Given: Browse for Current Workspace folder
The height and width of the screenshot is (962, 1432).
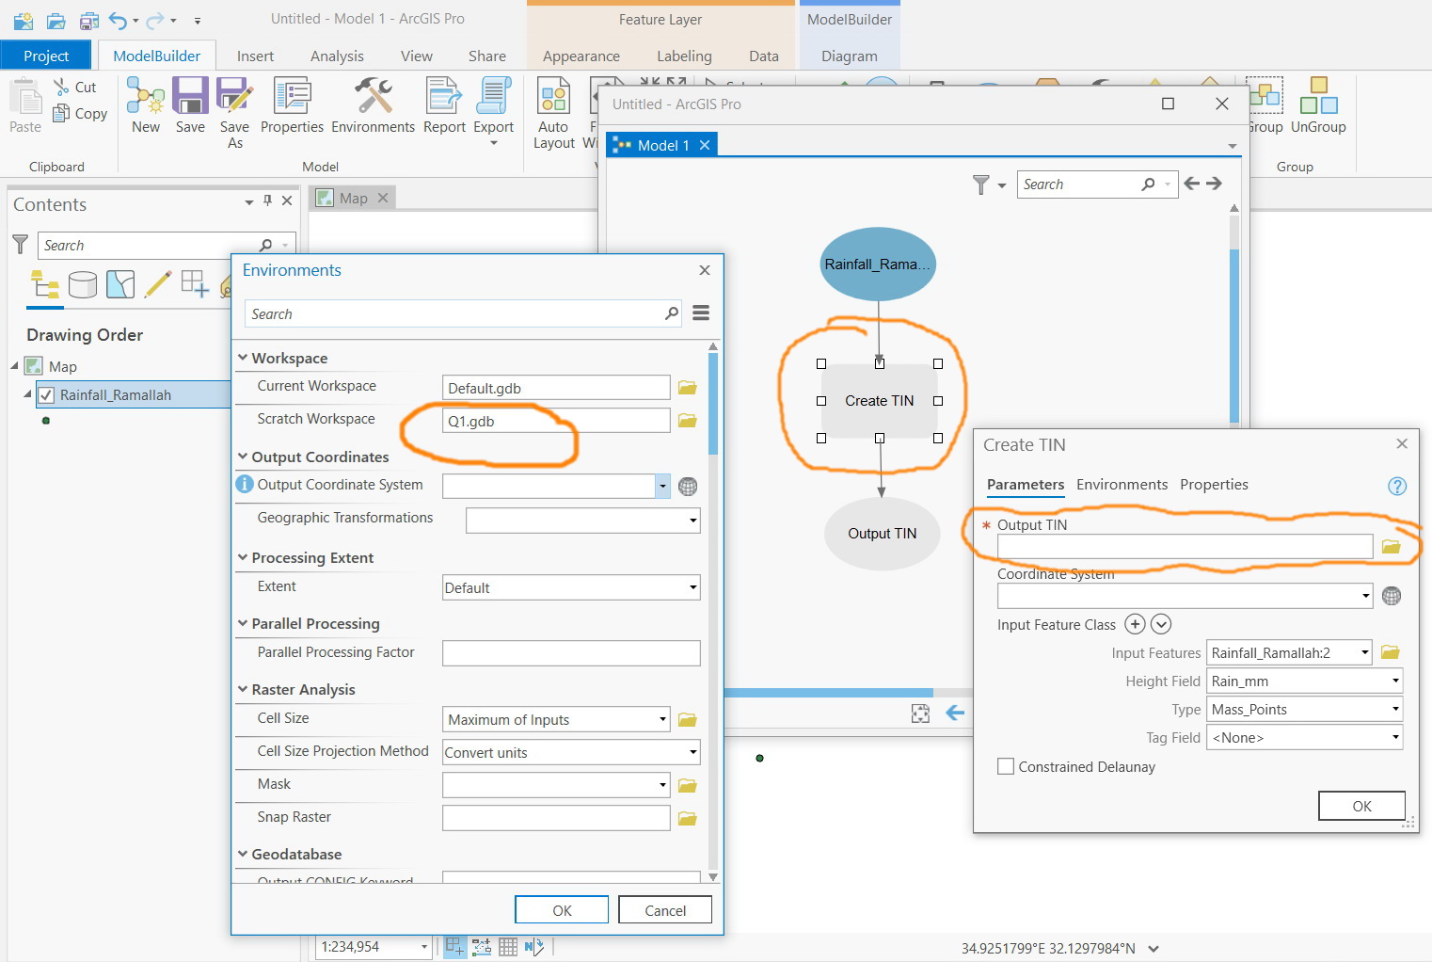Looking at the screenshot, I should pyautogui.click(x=688, y=388).
